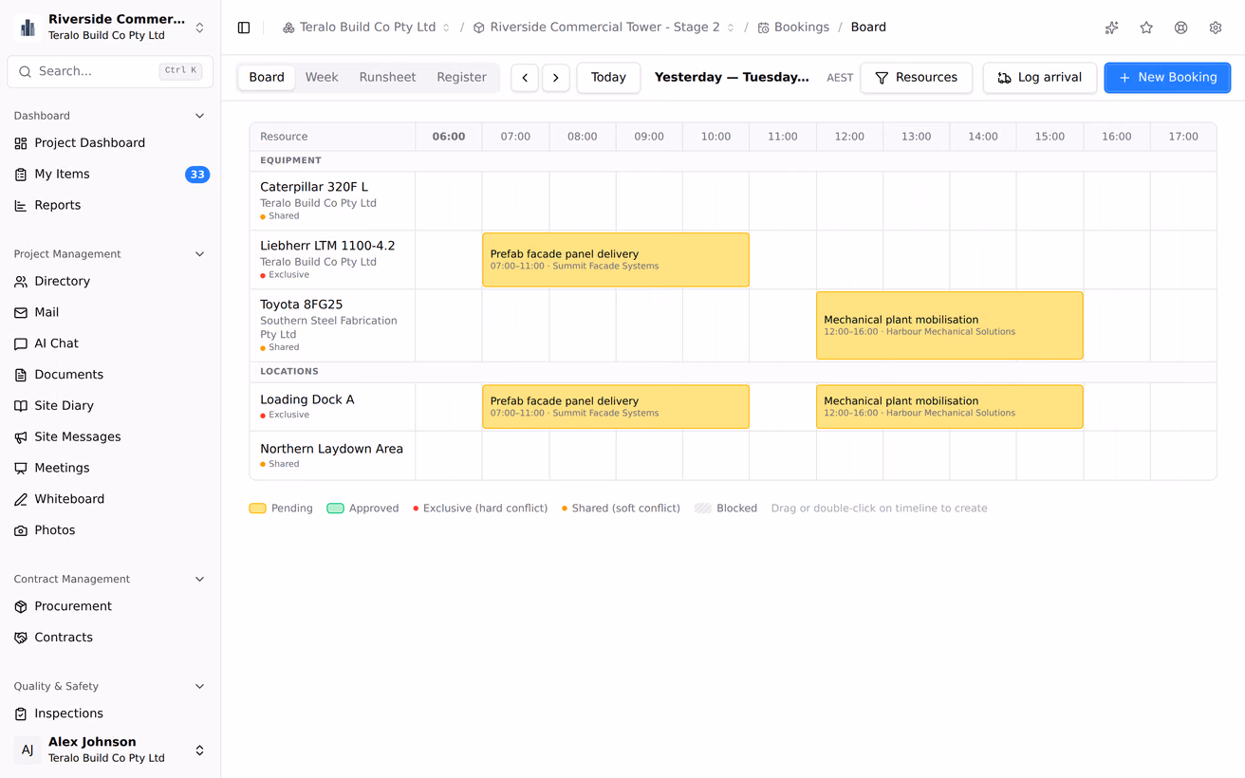Screen dimensions: 1245x778
Task: Collapse the Contract Management section
Action: pos(199,580)
